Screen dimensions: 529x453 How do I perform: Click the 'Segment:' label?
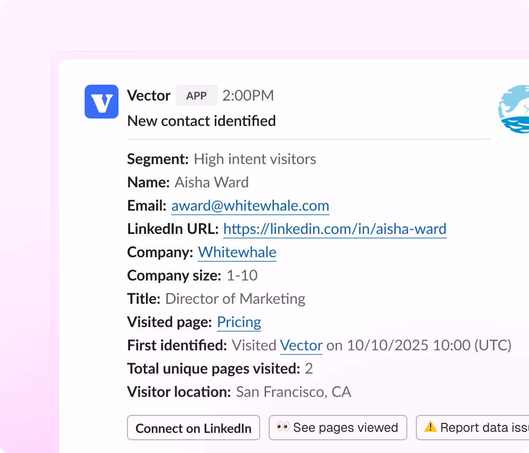pyautogui.click(x=158, y=159)
